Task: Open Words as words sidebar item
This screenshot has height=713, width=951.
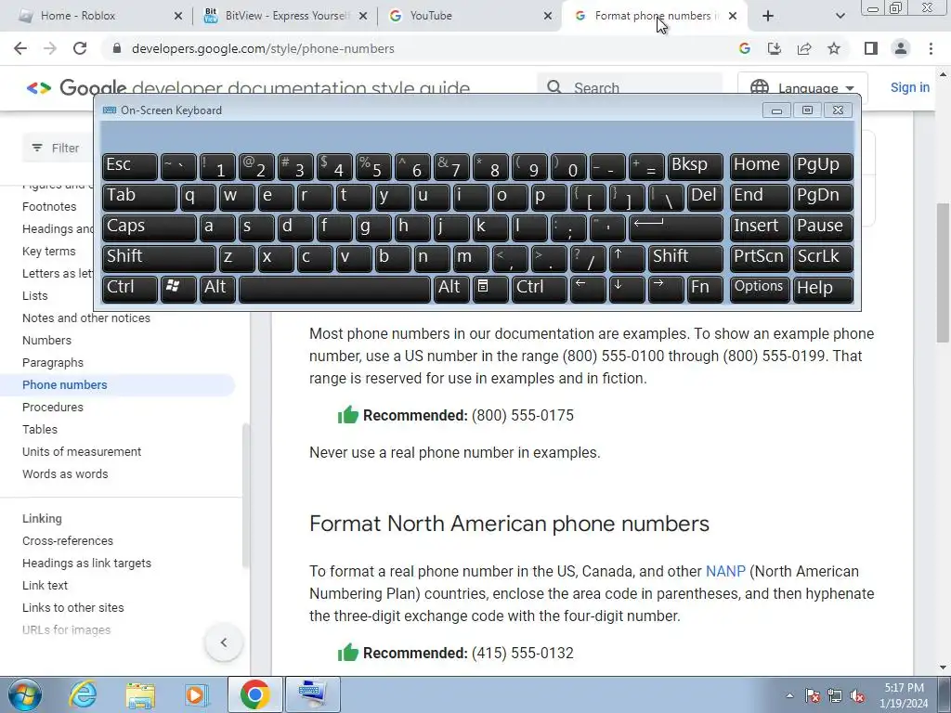Action: coord(65,474)
